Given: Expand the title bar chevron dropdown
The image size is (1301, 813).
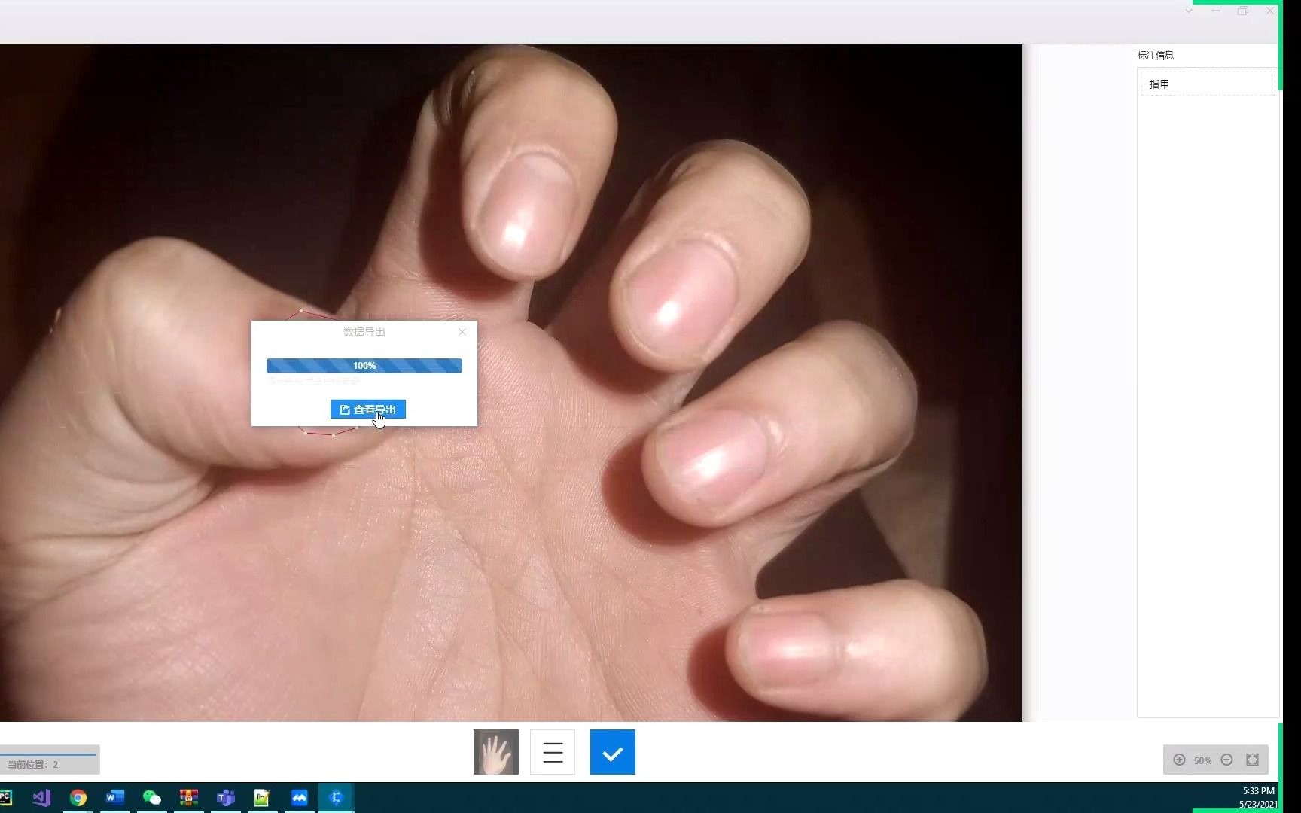Looking at the screenshot, I should pos(1189,11).
